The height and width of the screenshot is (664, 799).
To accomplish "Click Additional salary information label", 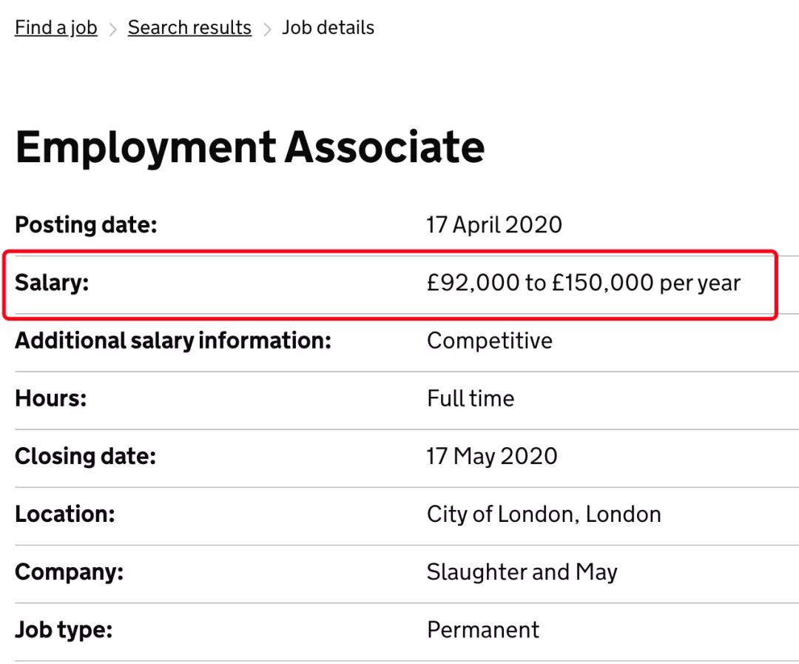I will click(x=173, y=341).
